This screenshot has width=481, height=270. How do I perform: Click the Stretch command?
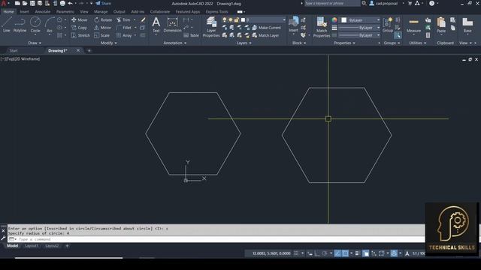tap(80, 35)
